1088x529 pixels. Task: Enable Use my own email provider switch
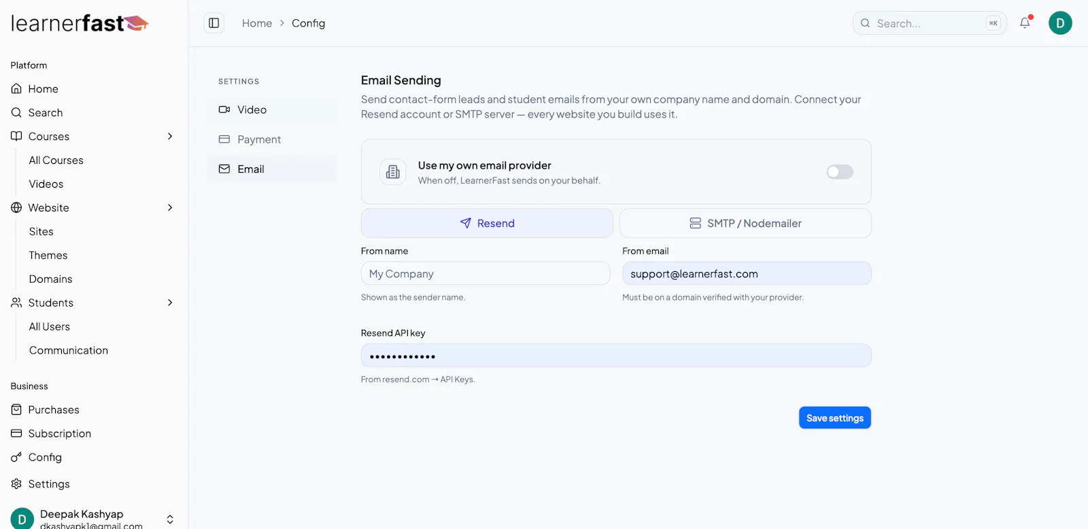pos(840,172)
